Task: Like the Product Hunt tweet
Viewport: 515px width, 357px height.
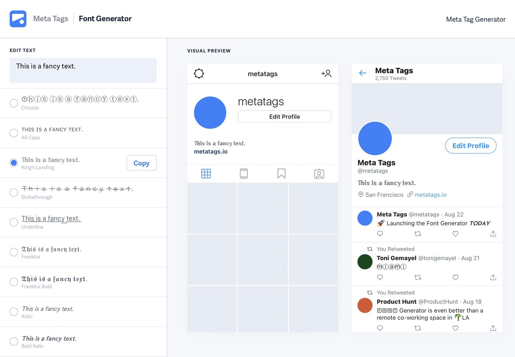Action: pos(455,328)
